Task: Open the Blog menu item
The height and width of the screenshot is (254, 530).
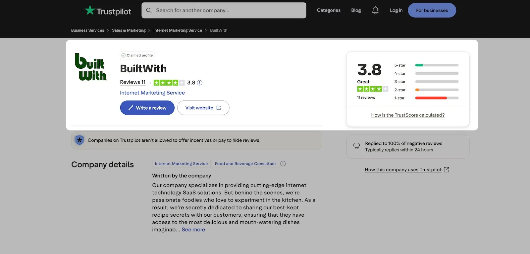Action: 356,10
